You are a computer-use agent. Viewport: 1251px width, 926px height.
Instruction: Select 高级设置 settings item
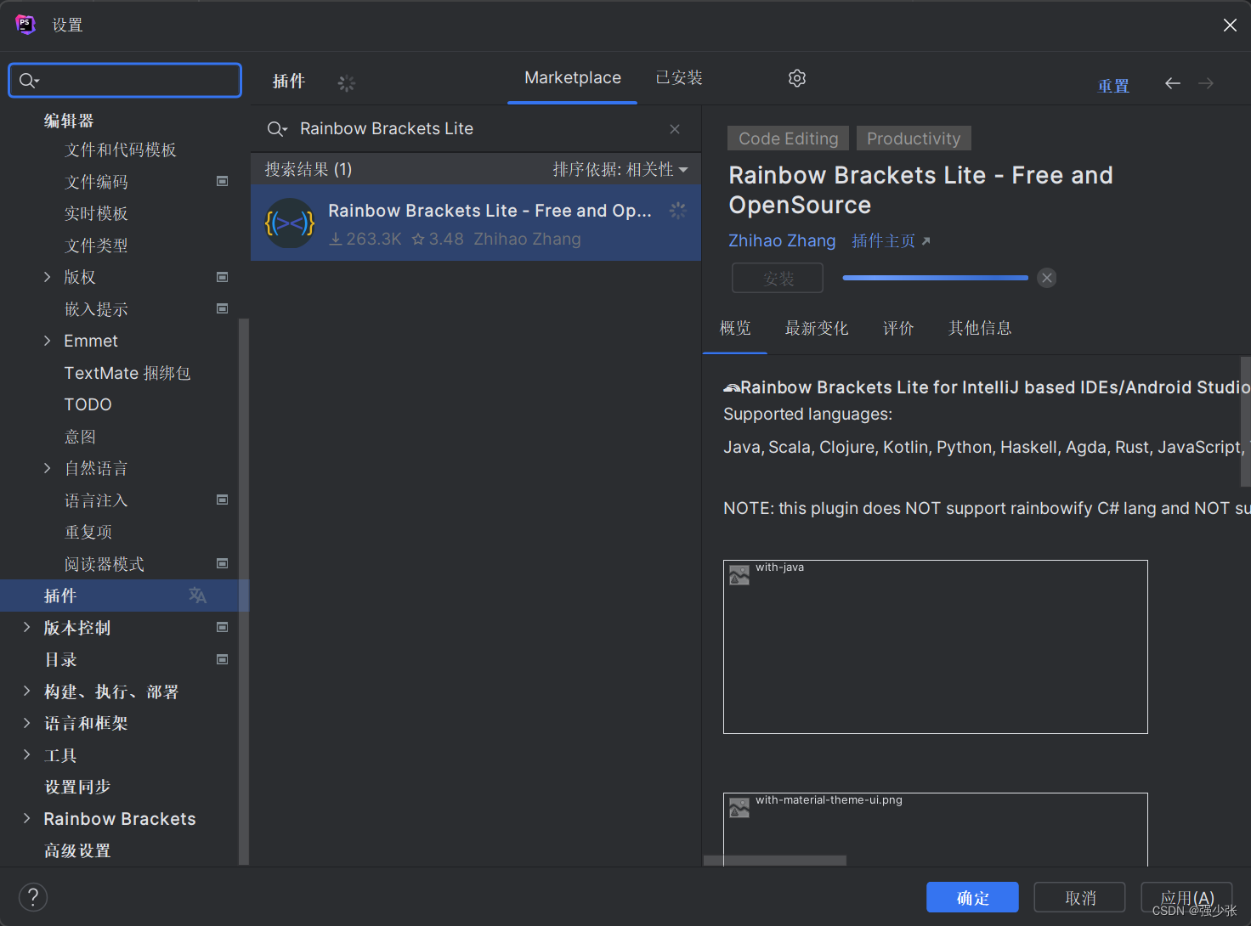[77, 850]
